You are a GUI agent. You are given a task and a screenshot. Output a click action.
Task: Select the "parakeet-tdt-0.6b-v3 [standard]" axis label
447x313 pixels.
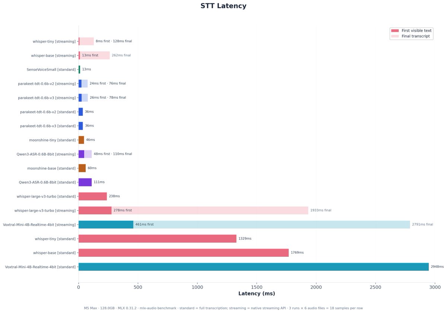(48, 126)
